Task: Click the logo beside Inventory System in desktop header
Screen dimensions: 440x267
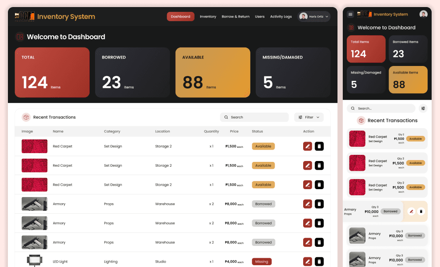Action: click(25, 17)
